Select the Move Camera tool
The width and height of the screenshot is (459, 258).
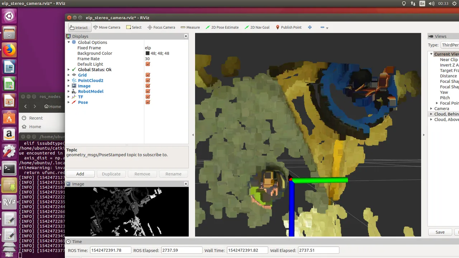point(107,27)
